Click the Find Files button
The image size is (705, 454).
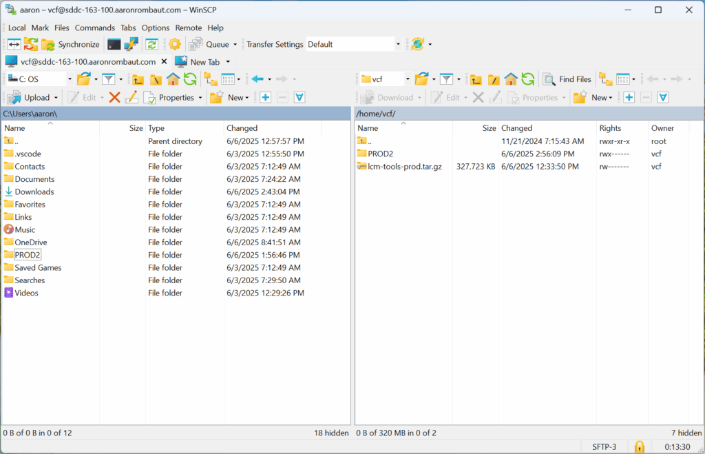[x=567, y=79]
